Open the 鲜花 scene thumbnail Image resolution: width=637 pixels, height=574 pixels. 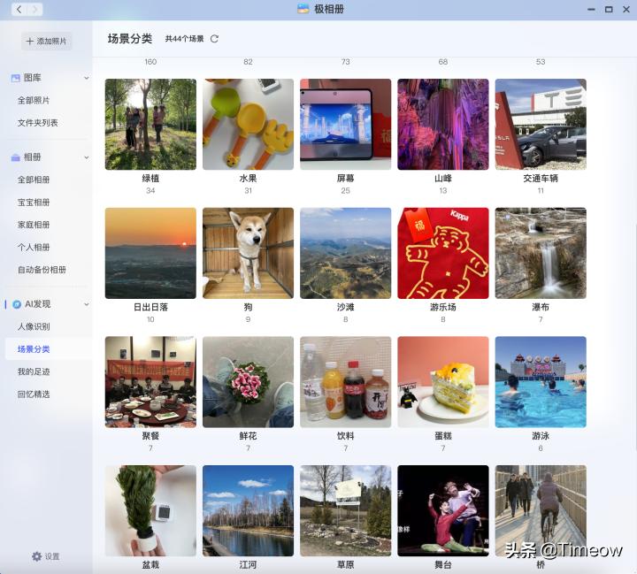point(248,382)
